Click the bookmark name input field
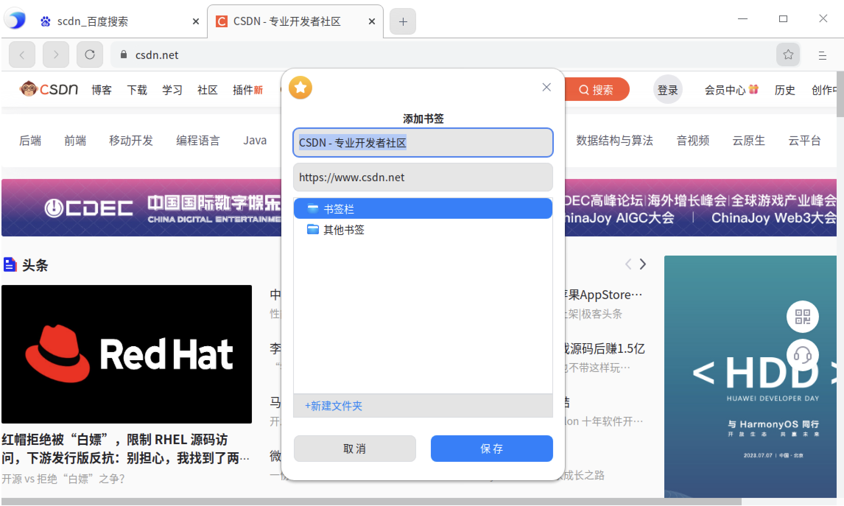The image size is (844, 506). 423,143
